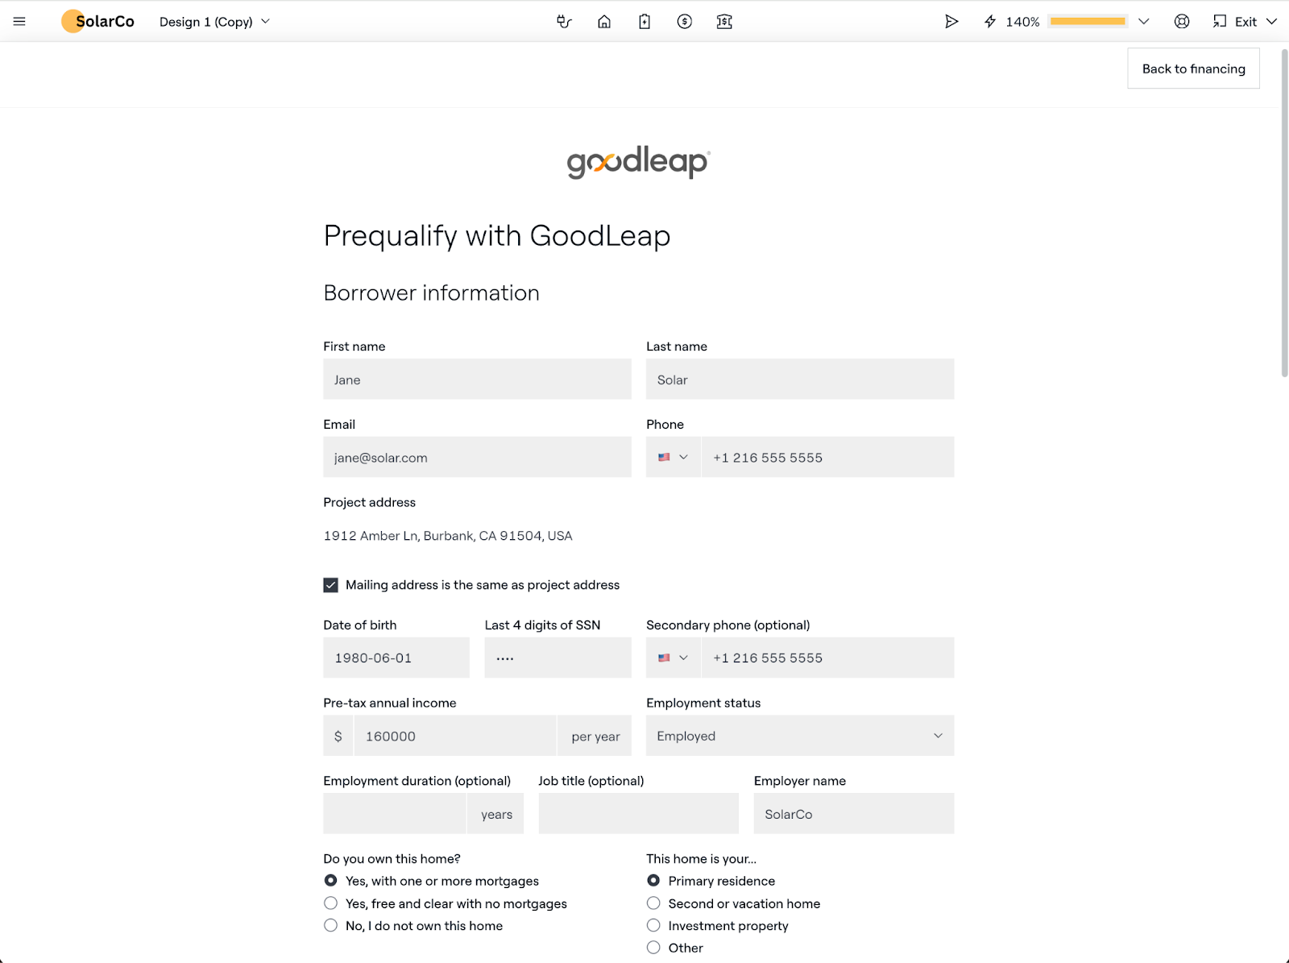The width and height of the screenshot is (1289, 963).
Task: Open the lifebuoy help icon
Action: [x=1182, y=22]
